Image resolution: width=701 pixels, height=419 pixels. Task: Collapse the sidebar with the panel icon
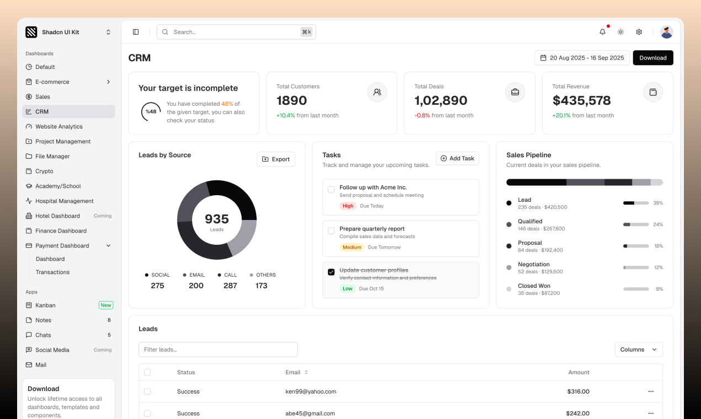click(x=136, y=31)
